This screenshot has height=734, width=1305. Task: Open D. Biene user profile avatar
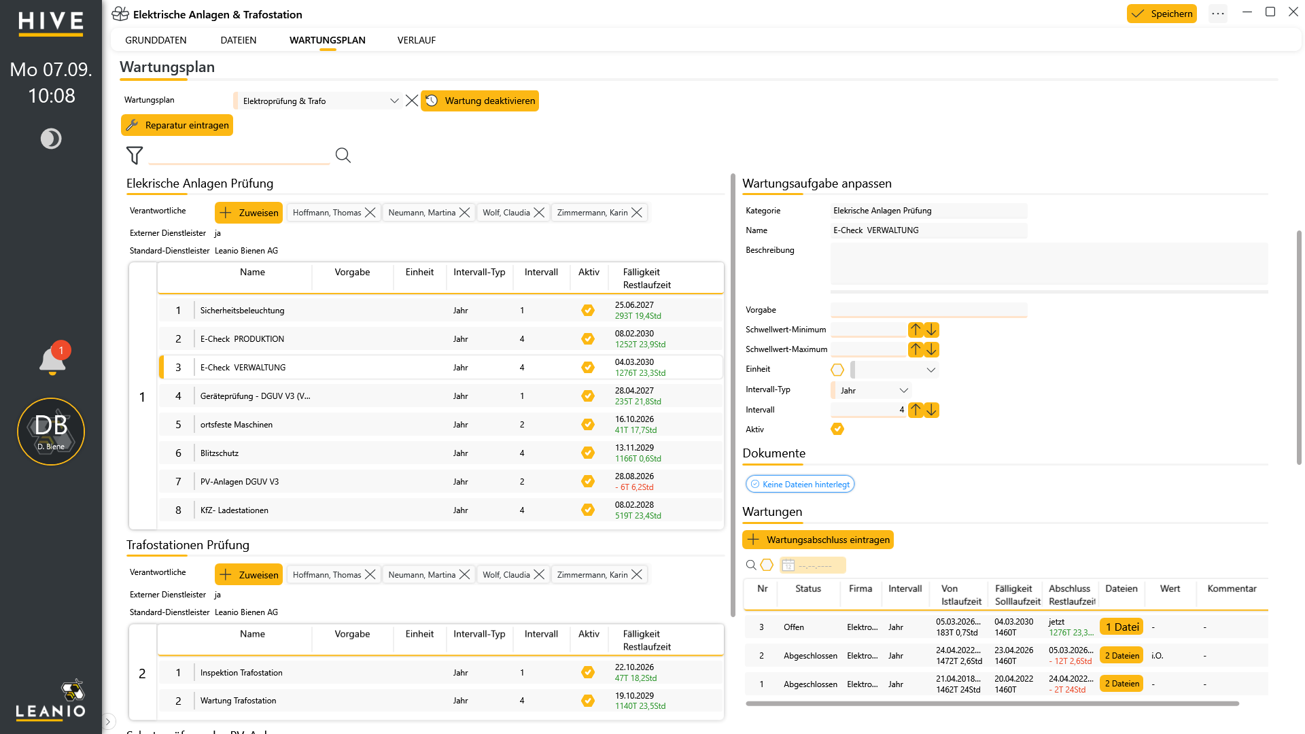point(51,432)
